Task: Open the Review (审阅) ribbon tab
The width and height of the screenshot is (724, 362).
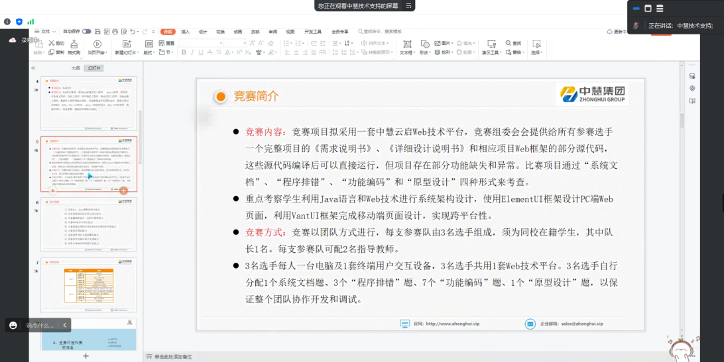Action: tap(273, 32)
